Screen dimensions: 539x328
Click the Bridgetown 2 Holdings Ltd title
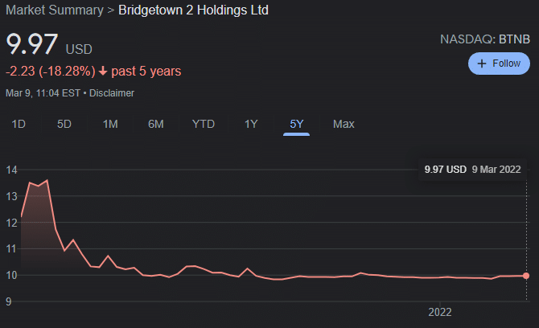(193, 10)
